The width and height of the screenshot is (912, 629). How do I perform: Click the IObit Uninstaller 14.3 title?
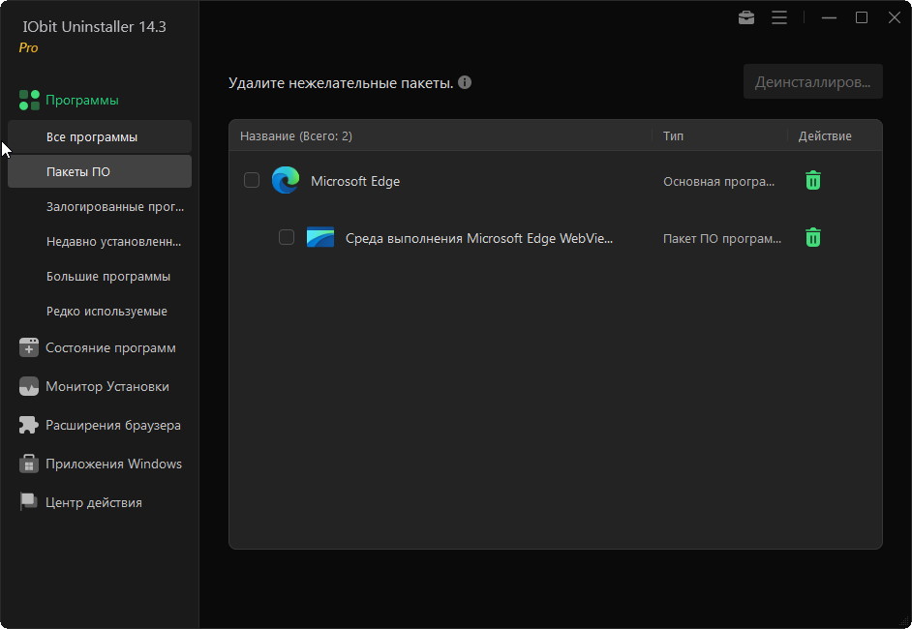coord(94,27)
